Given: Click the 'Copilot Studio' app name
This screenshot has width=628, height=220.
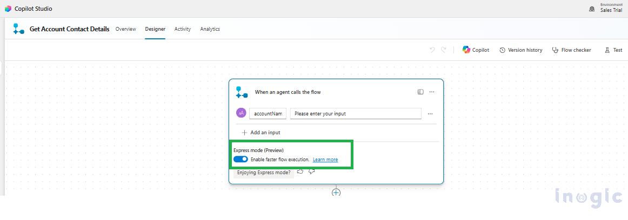Looking at the screenshot, I should [x=34, y=9].
